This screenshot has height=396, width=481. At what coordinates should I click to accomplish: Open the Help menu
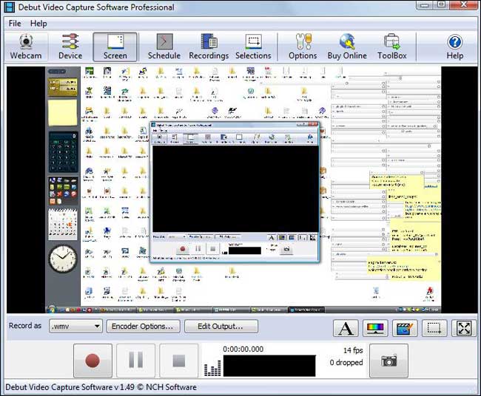pos(38,24)
